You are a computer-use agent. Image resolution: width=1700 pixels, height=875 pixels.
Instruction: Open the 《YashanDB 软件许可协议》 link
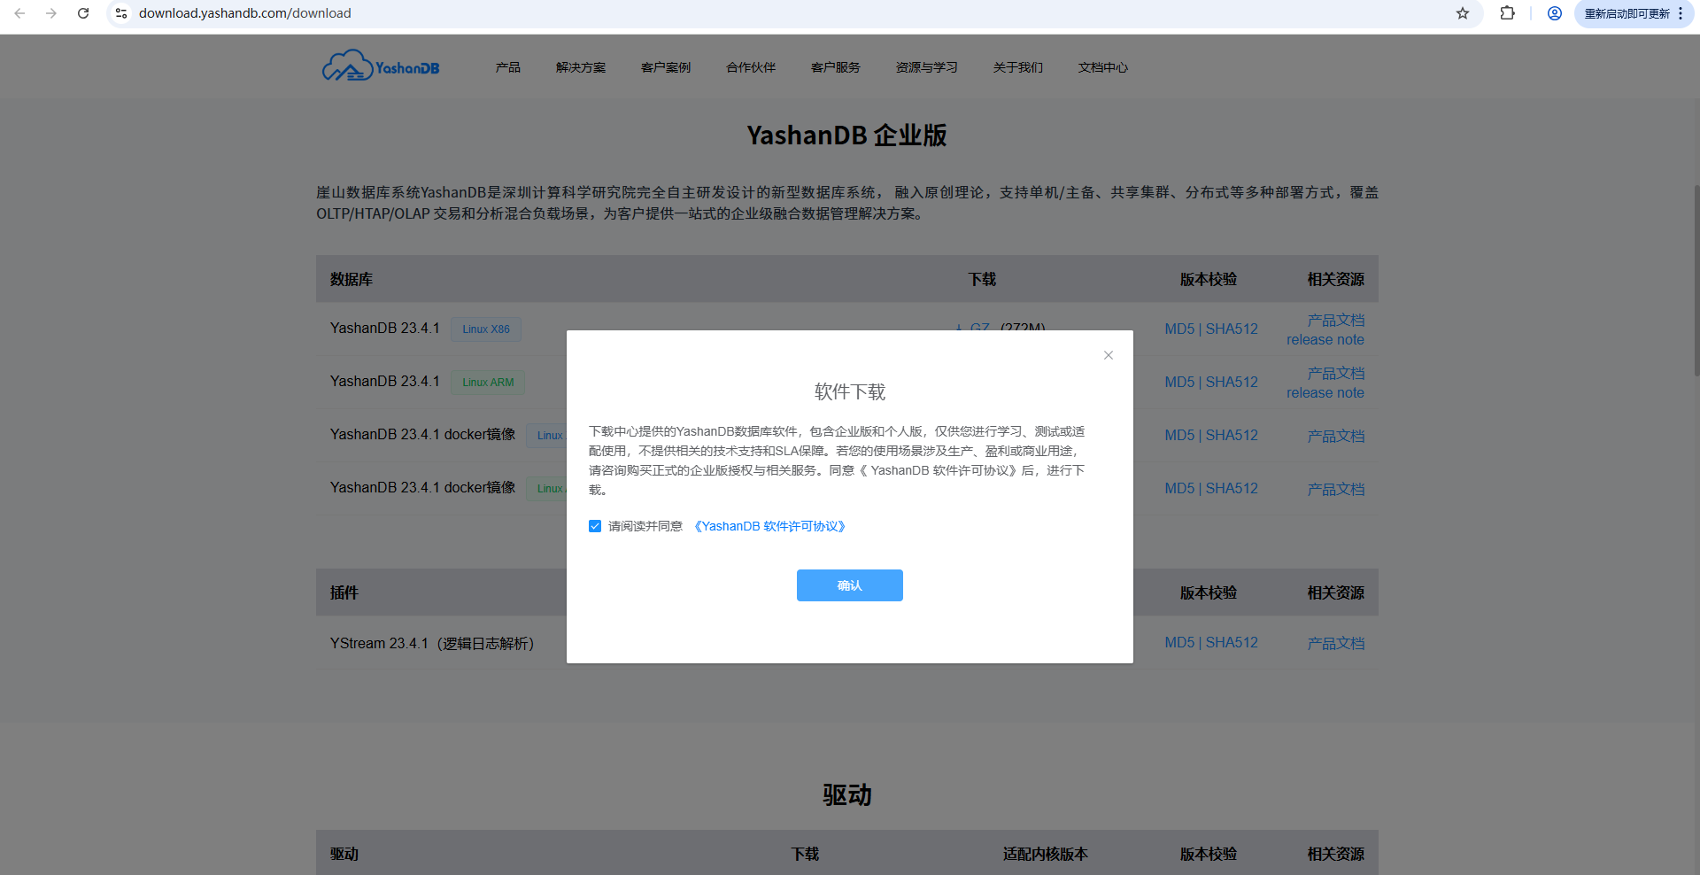pos(769,525)
